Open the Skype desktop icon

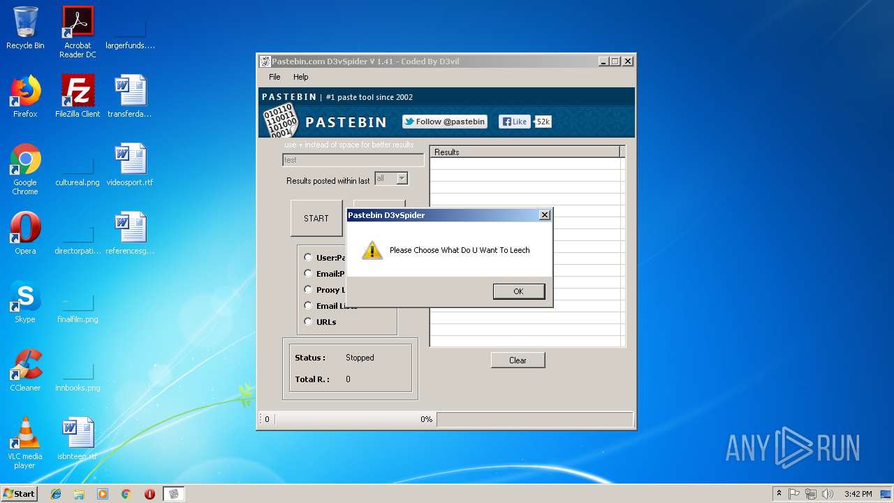coord(25,302)
